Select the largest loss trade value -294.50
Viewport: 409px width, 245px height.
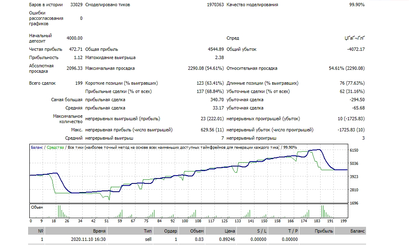357,100
